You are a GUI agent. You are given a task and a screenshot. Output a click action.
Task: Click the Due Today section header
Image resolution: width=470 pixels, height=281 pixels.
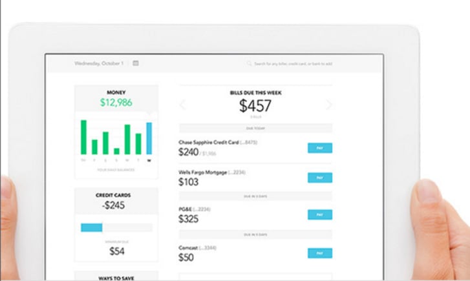255,128
